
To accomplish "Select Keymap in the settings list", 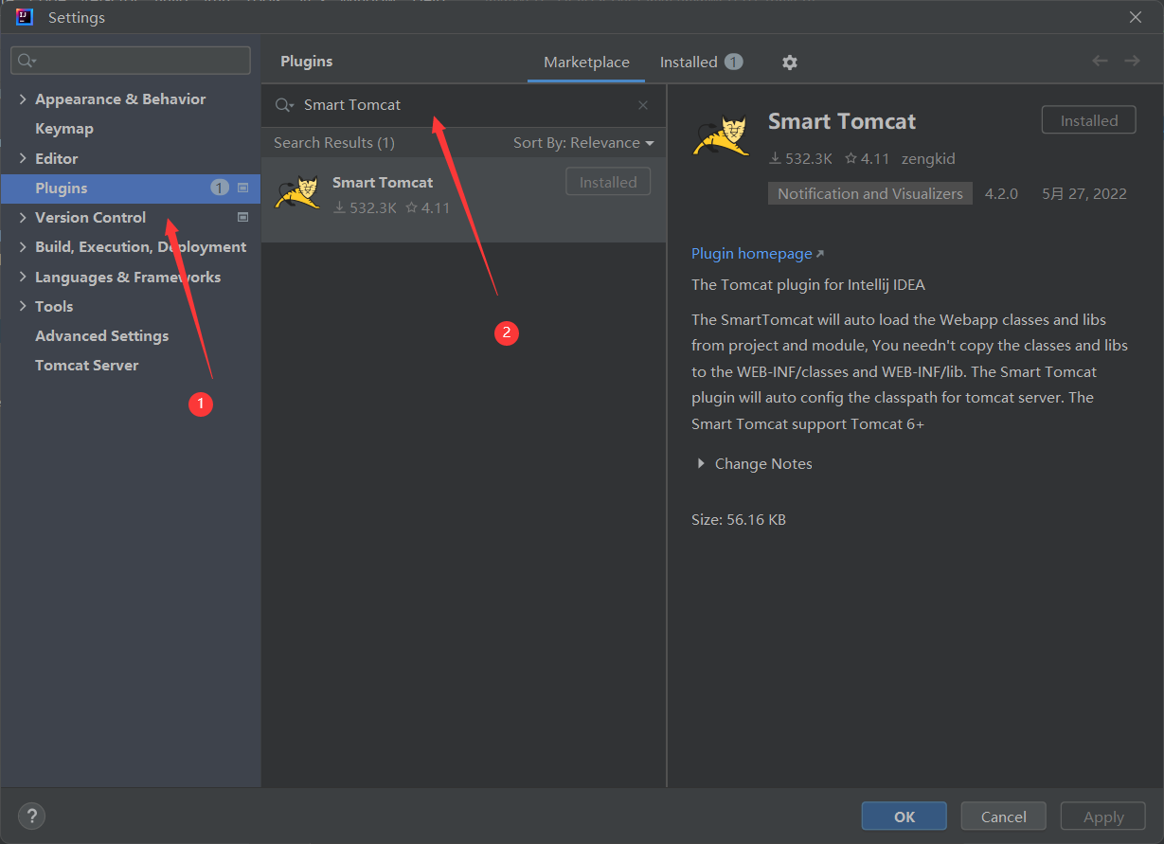I will (x=64, y=129).
